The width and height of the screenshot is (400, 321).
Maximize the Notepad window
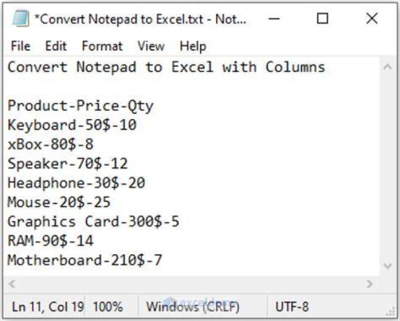pyautogui.click(x=322, y=18)
